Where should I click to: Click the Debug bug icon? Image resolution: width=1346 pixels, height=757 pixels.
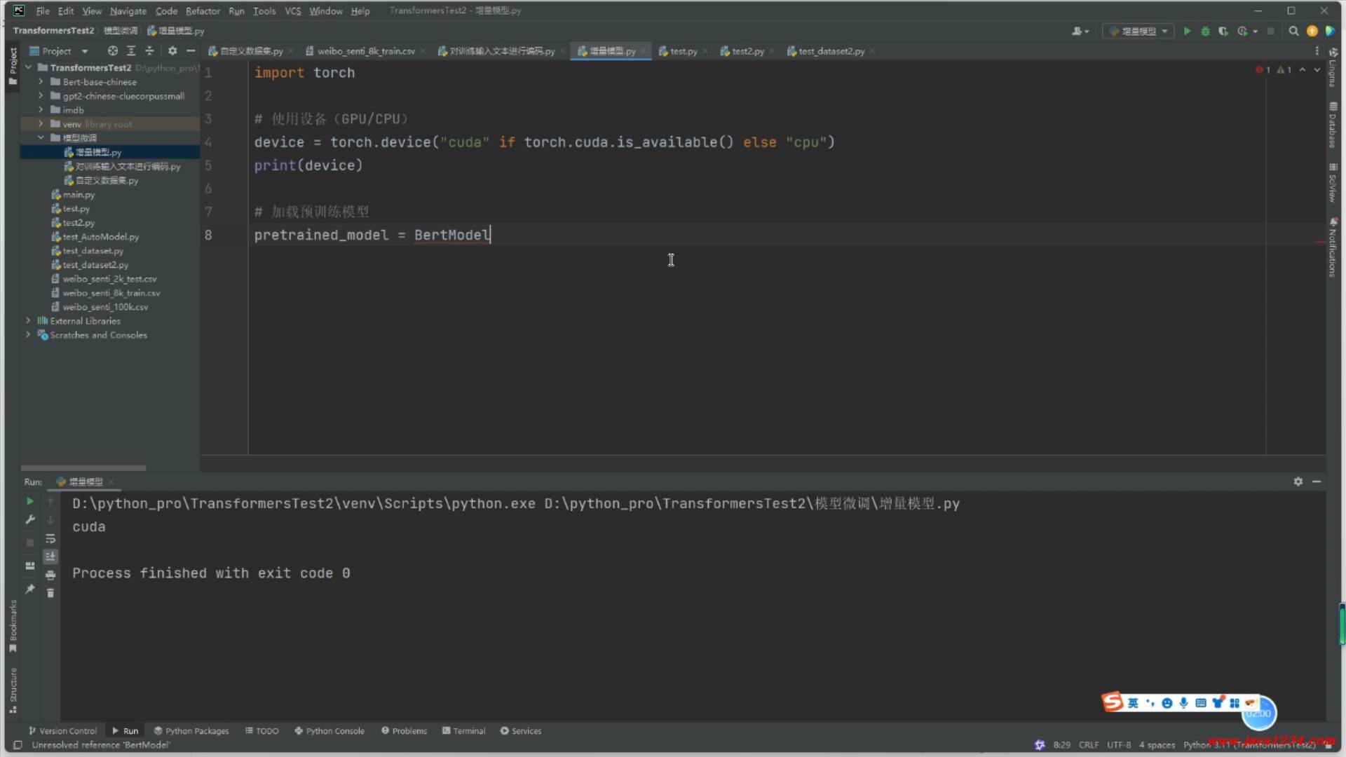coord(1205,32)
